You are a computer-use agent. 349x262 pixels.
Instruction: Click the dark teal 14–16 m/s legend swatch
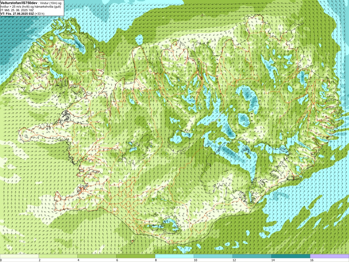291,256
